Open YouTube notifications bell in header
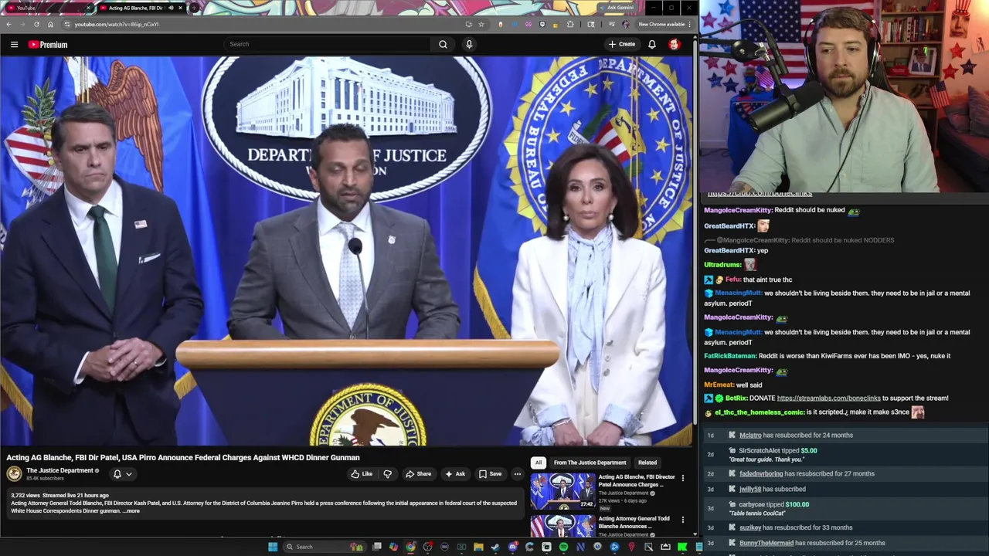989x556 pixels. (x=652, y=44)
